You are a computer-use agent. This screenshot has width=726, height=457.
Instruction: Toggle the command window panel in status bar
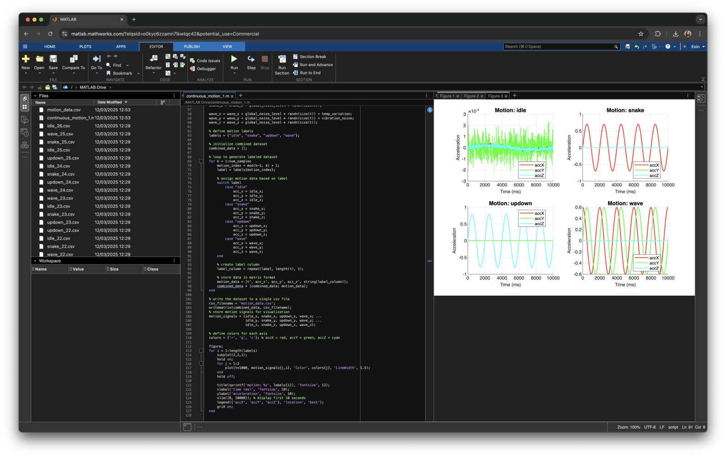(187, 427)
